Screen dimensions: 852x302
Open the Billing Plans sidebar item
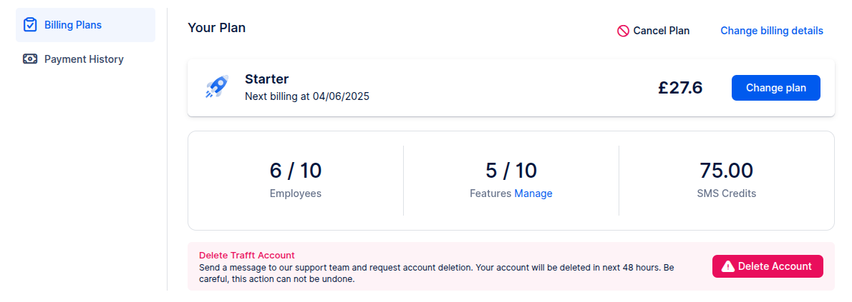click(x=85, y=25)
